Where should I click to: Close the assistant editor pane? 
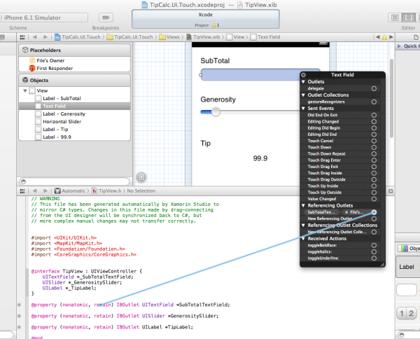pyautogui.click(x=391, y=191)
